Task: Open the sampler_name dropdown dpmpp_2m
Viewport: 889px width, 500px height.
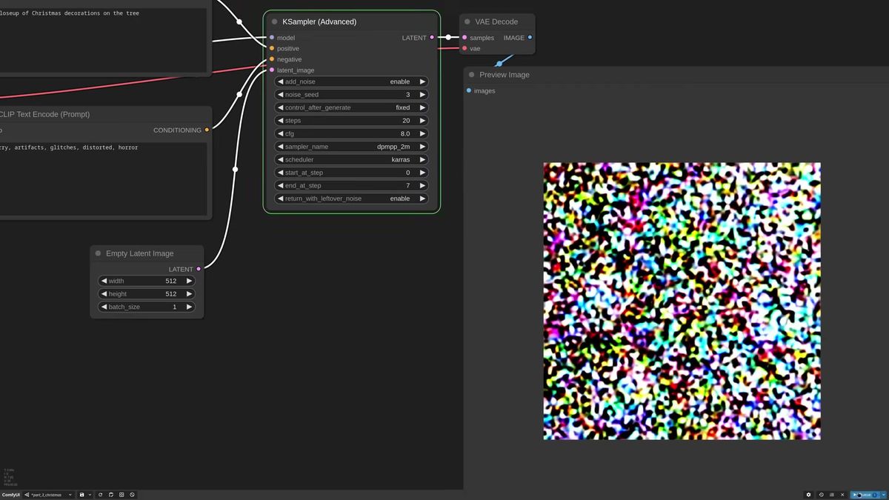Action: (351, 147)
